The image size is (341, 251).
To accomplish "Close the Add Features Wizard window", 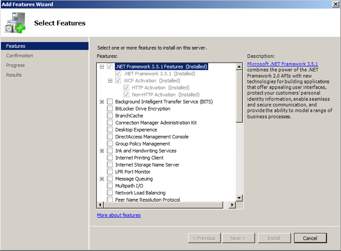I will (x=335, y=4).
